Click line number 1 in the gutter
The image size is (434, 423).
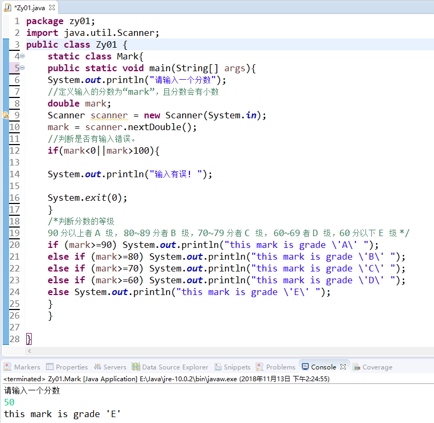coord(17,21)
